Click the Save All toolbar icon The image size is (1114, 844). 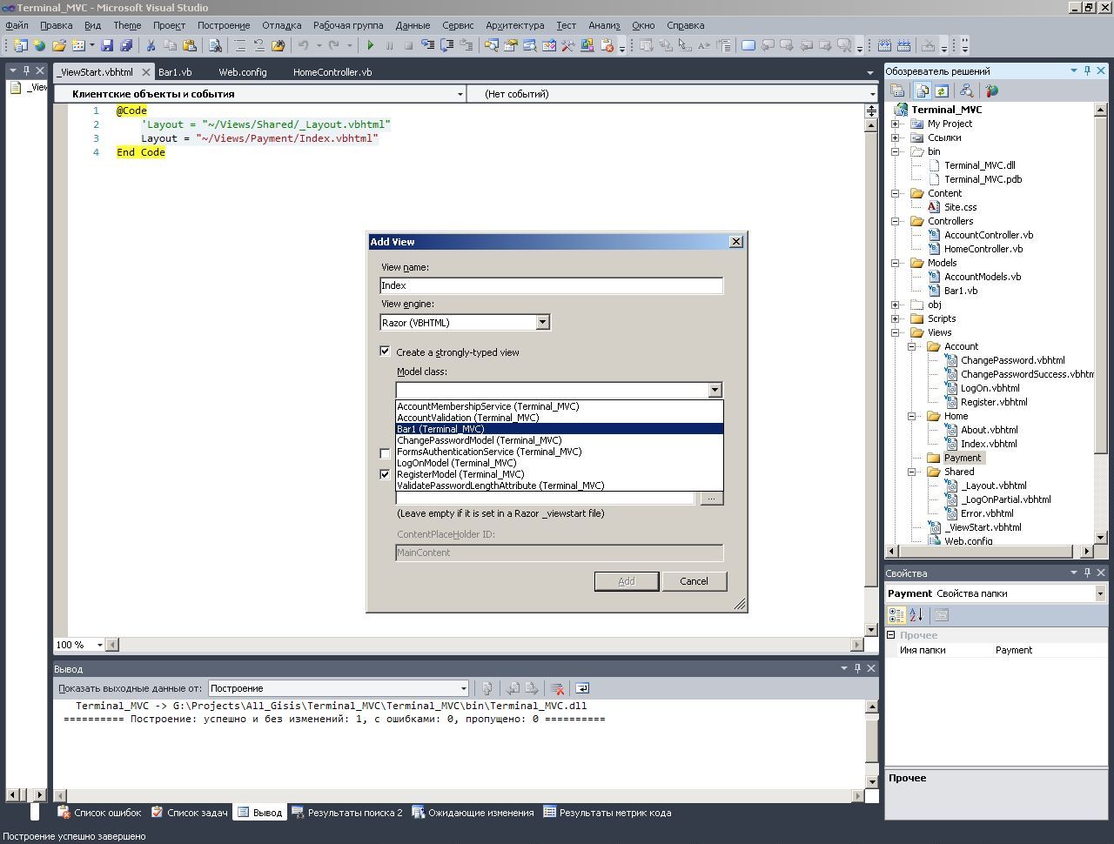[126, 45]
